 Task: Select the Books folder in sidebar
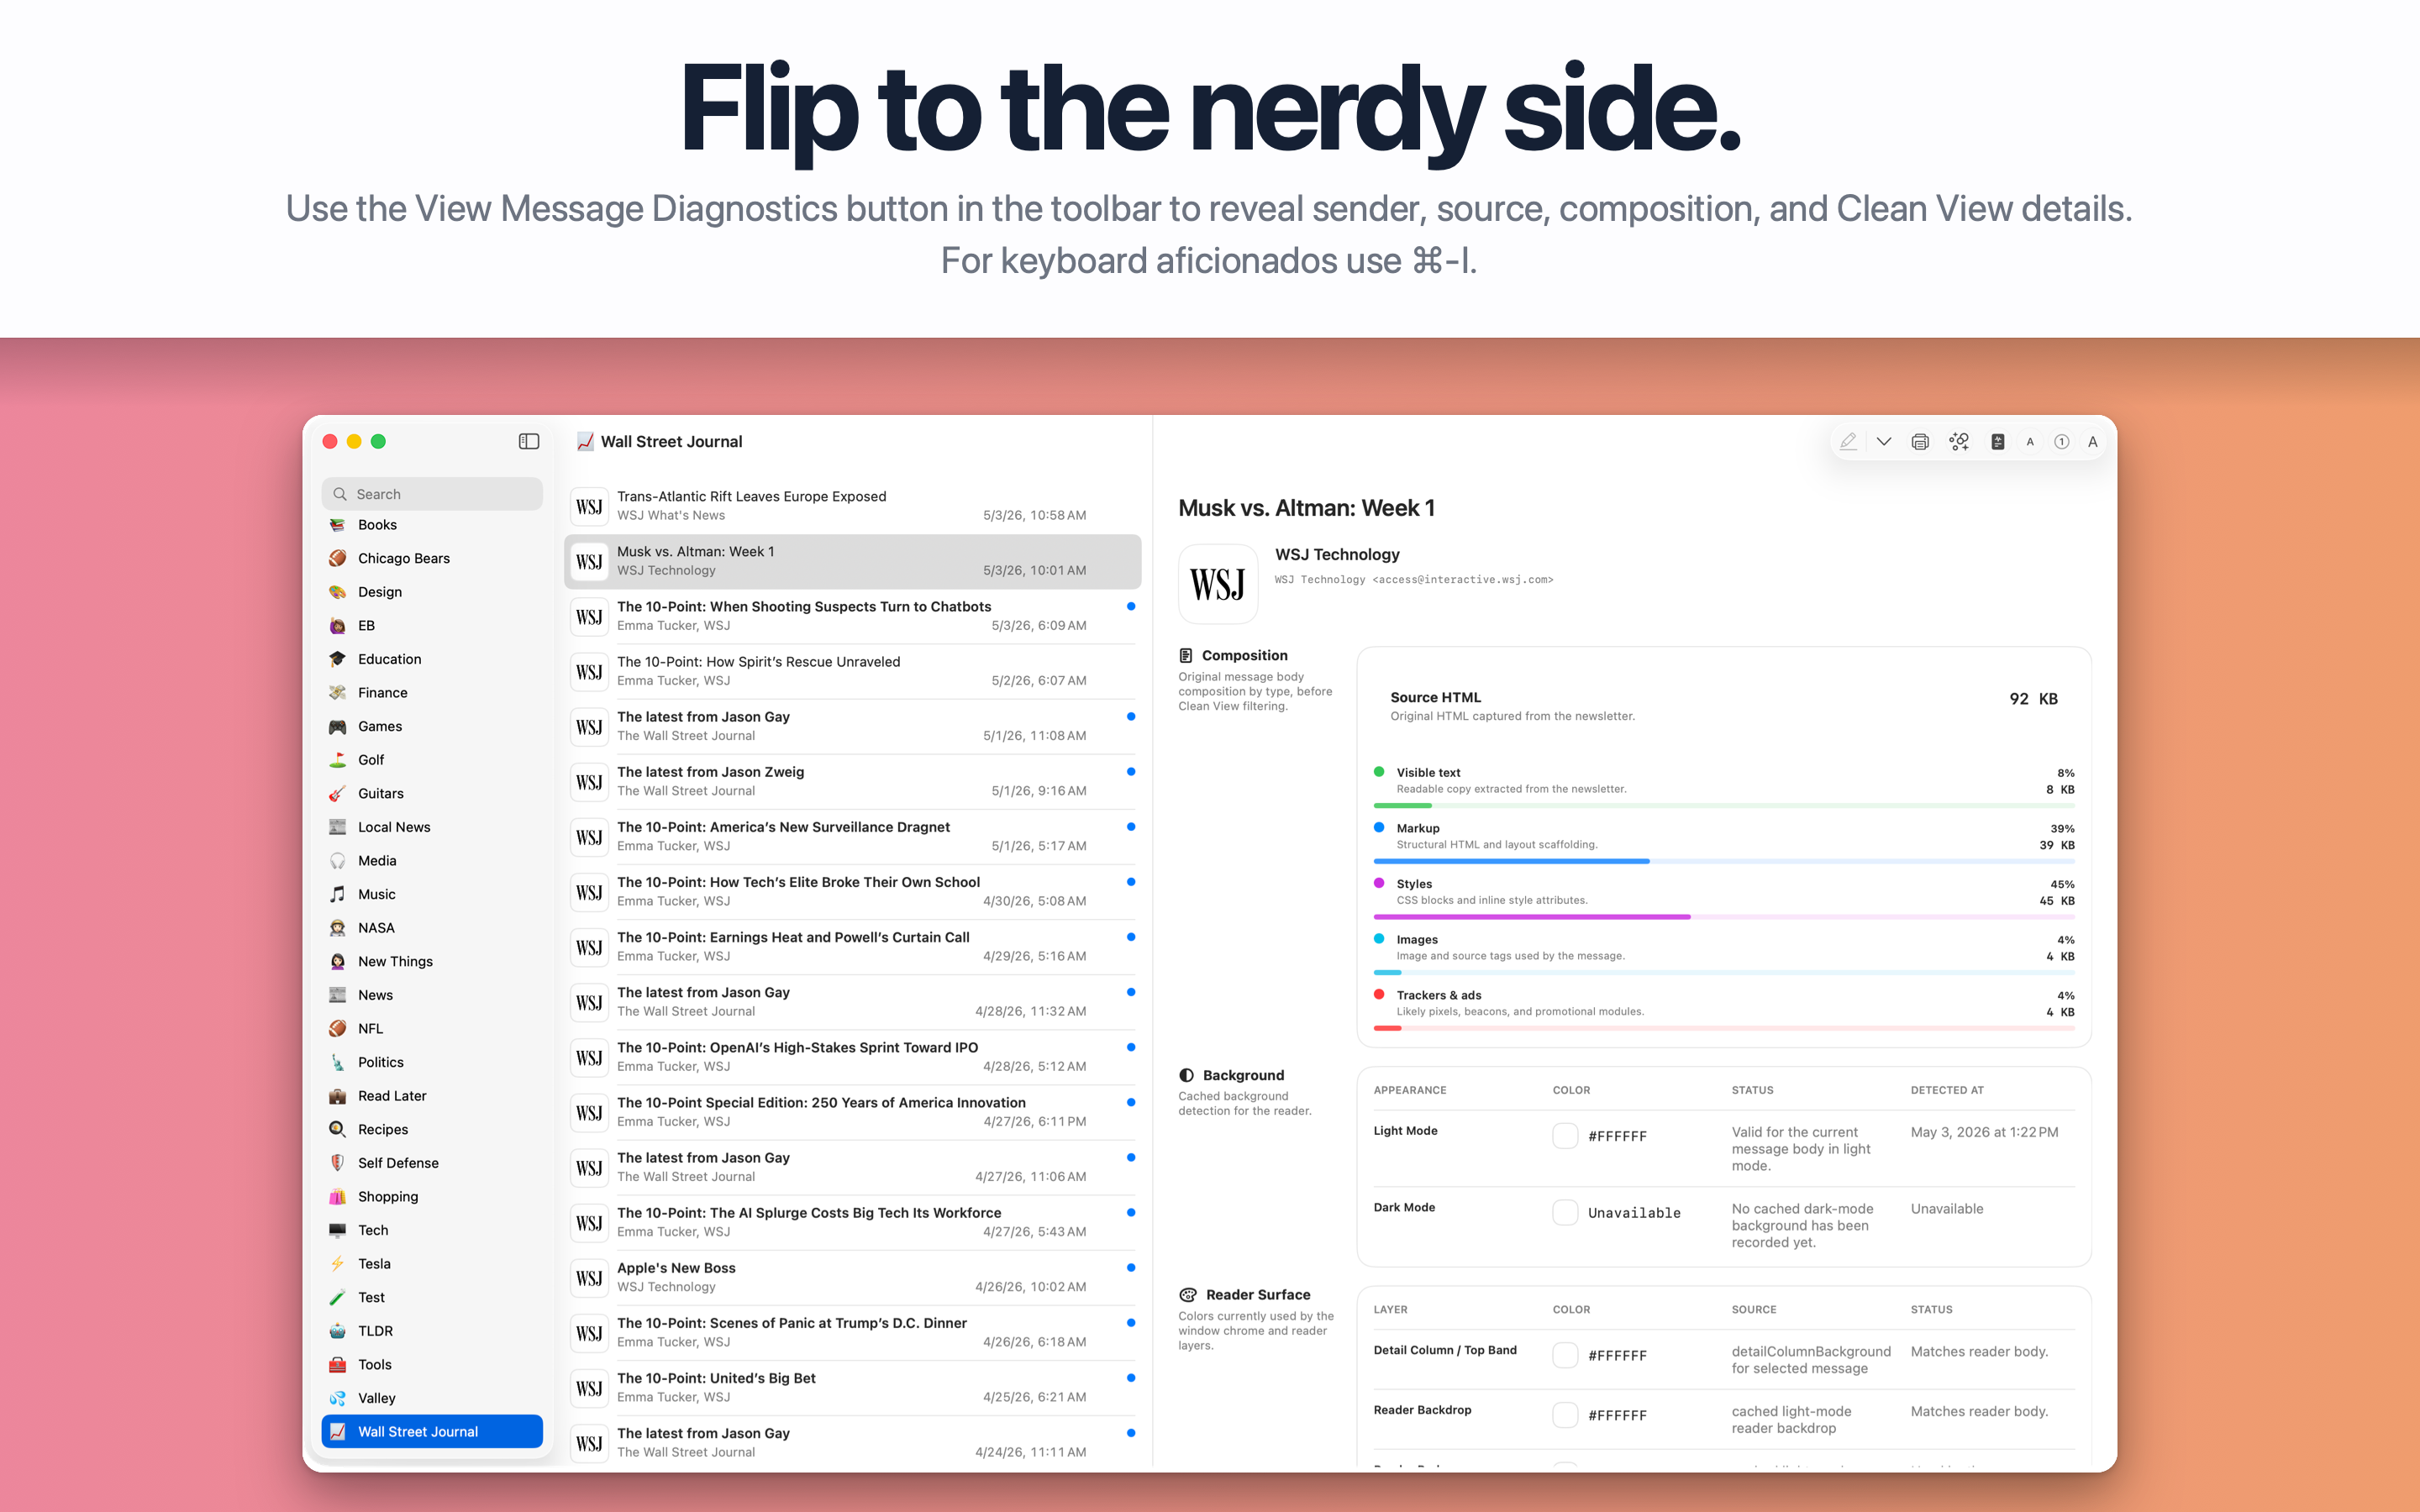(x=432, y=525)
